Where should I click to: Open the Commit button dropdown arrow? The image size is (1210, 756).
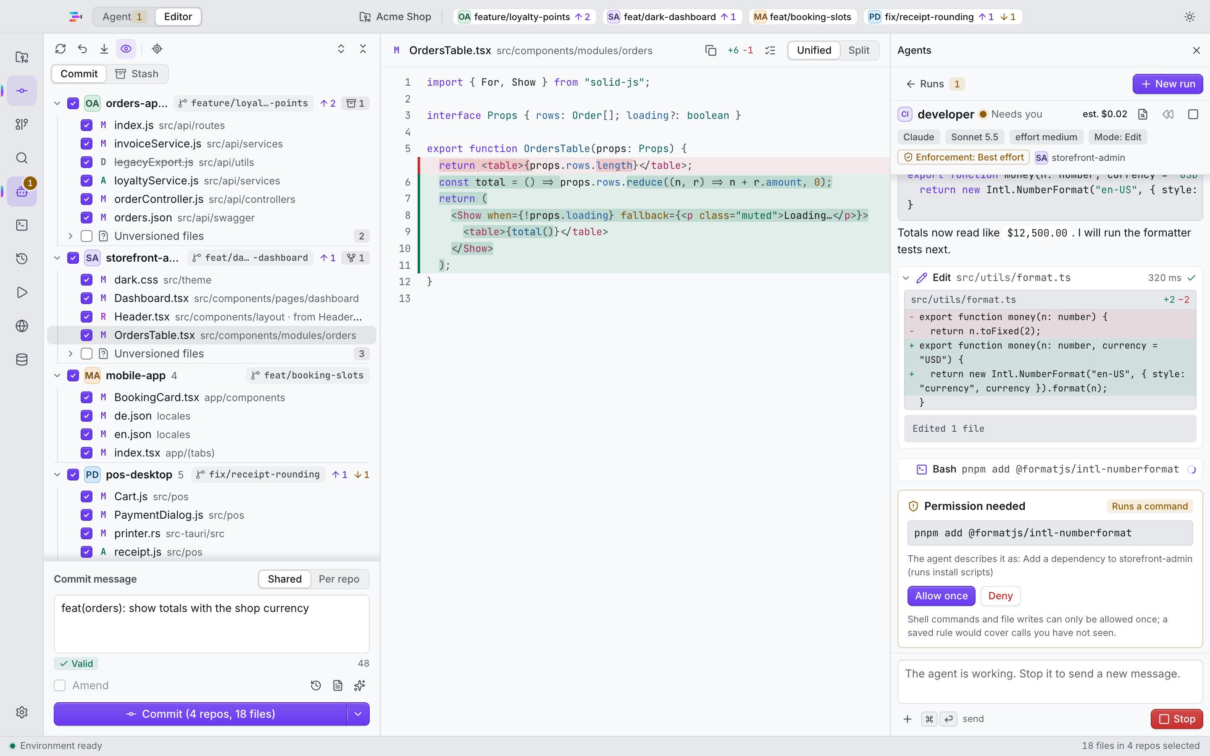click(358, 714)
